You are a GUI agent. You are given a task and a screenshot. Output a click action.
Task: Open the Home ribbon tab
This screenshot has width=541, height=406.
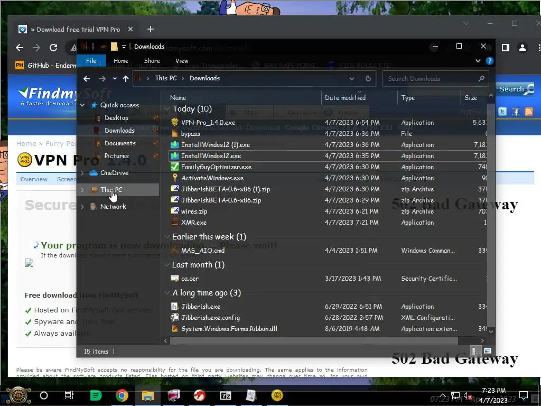point(121,61)
